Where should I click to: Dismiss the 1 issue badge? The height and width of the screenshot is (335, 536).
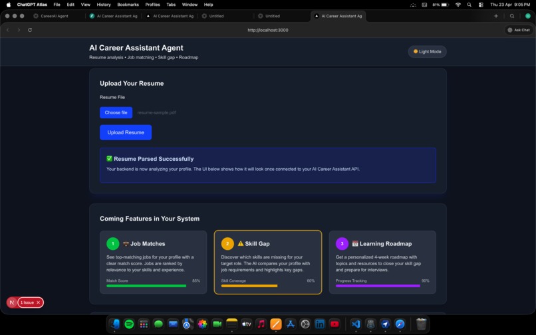(x=39, y=302)
